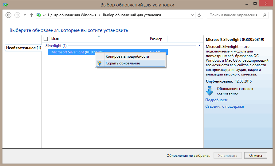The width and height of the screenshot is (275, 166).
Task: Select the Необязательное (1) tab
Action: point(23,48)
